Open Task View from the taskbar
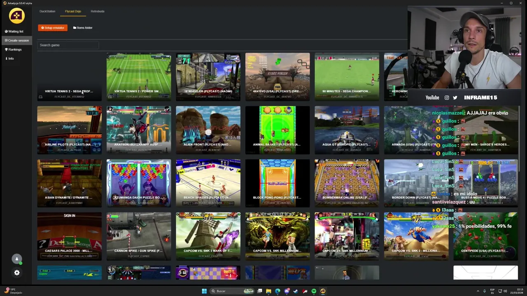 (260, 291)
